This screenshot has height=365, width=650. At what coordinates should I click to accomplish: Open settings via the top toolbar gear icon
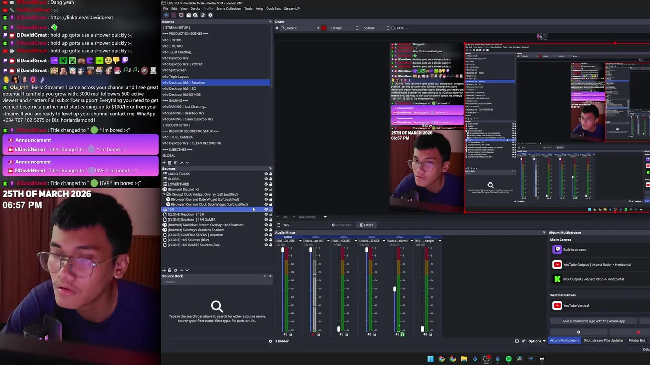coord(210,15)
